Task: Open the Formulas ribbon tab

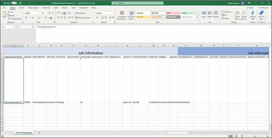Action: 46,8
